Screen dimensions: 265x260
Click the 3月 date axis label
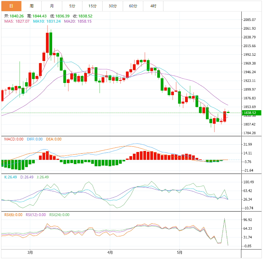point(30,253)
